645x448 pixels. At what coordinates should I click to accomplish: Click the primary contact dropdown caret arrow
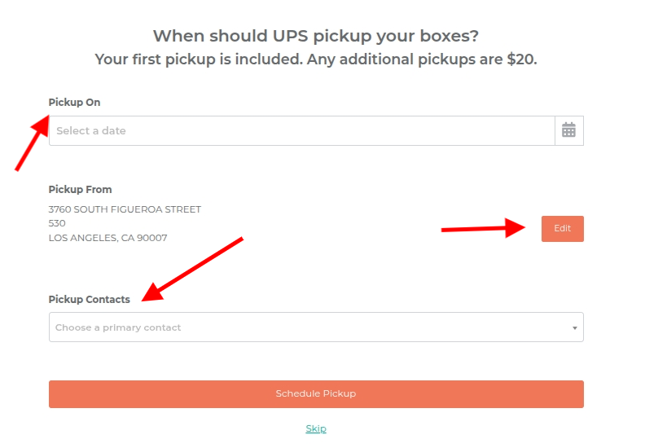click(575, 328)
